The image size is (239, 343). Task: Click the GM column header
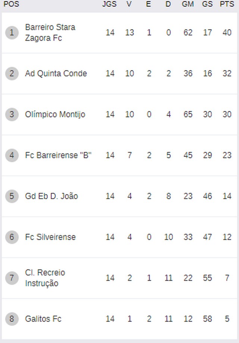coord(188,4)
